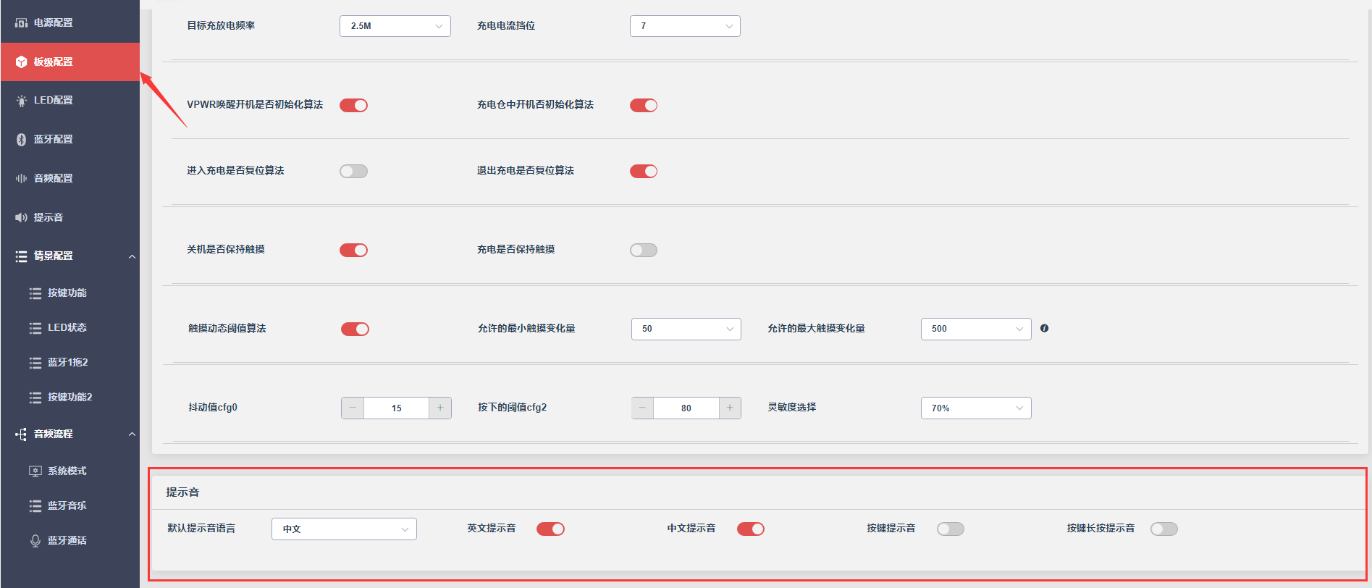Open the 板级配置 menu item
This screenshot has width=1372, height=588.
(x=70, y=62)
